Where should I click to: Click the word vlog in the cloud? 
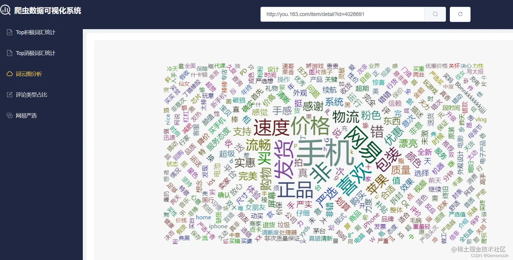(x=481, y=120)
